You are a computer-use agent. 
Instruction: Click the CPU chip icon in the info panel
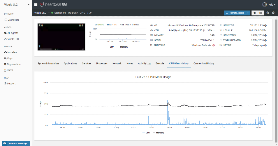152,30
